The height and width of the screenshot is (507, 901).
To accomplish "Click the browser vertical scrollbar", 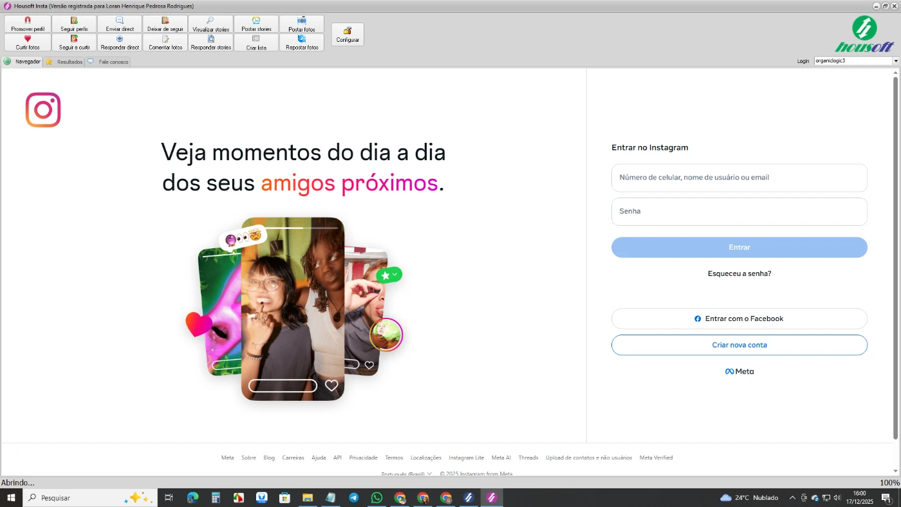I will point(895,257).
